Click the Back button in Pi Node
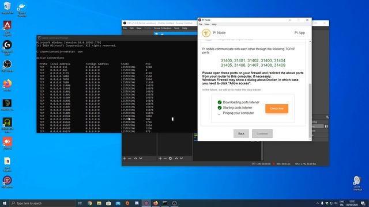369x207 pixels. pyautogui.click(x=241, y=133)
